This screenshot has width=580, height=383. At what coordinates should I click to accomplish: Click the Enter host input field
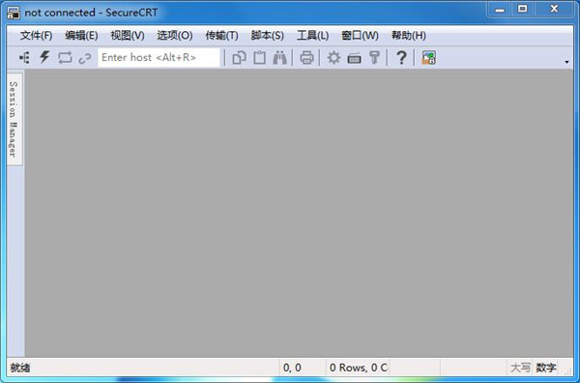point(159,58)
